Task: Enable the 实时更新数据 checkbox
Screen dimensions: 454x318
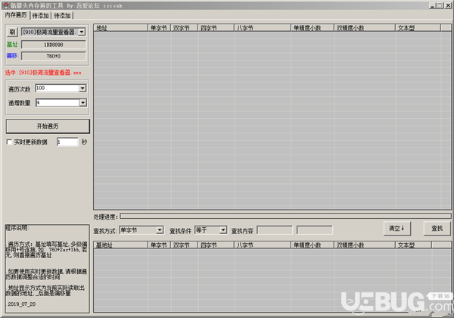Action: tap(9, 142)
